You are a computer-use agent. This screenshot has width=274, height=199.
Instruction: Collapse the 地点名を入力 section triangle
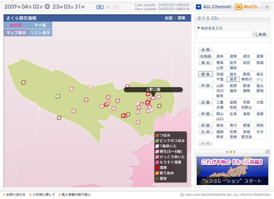point(199,28)
